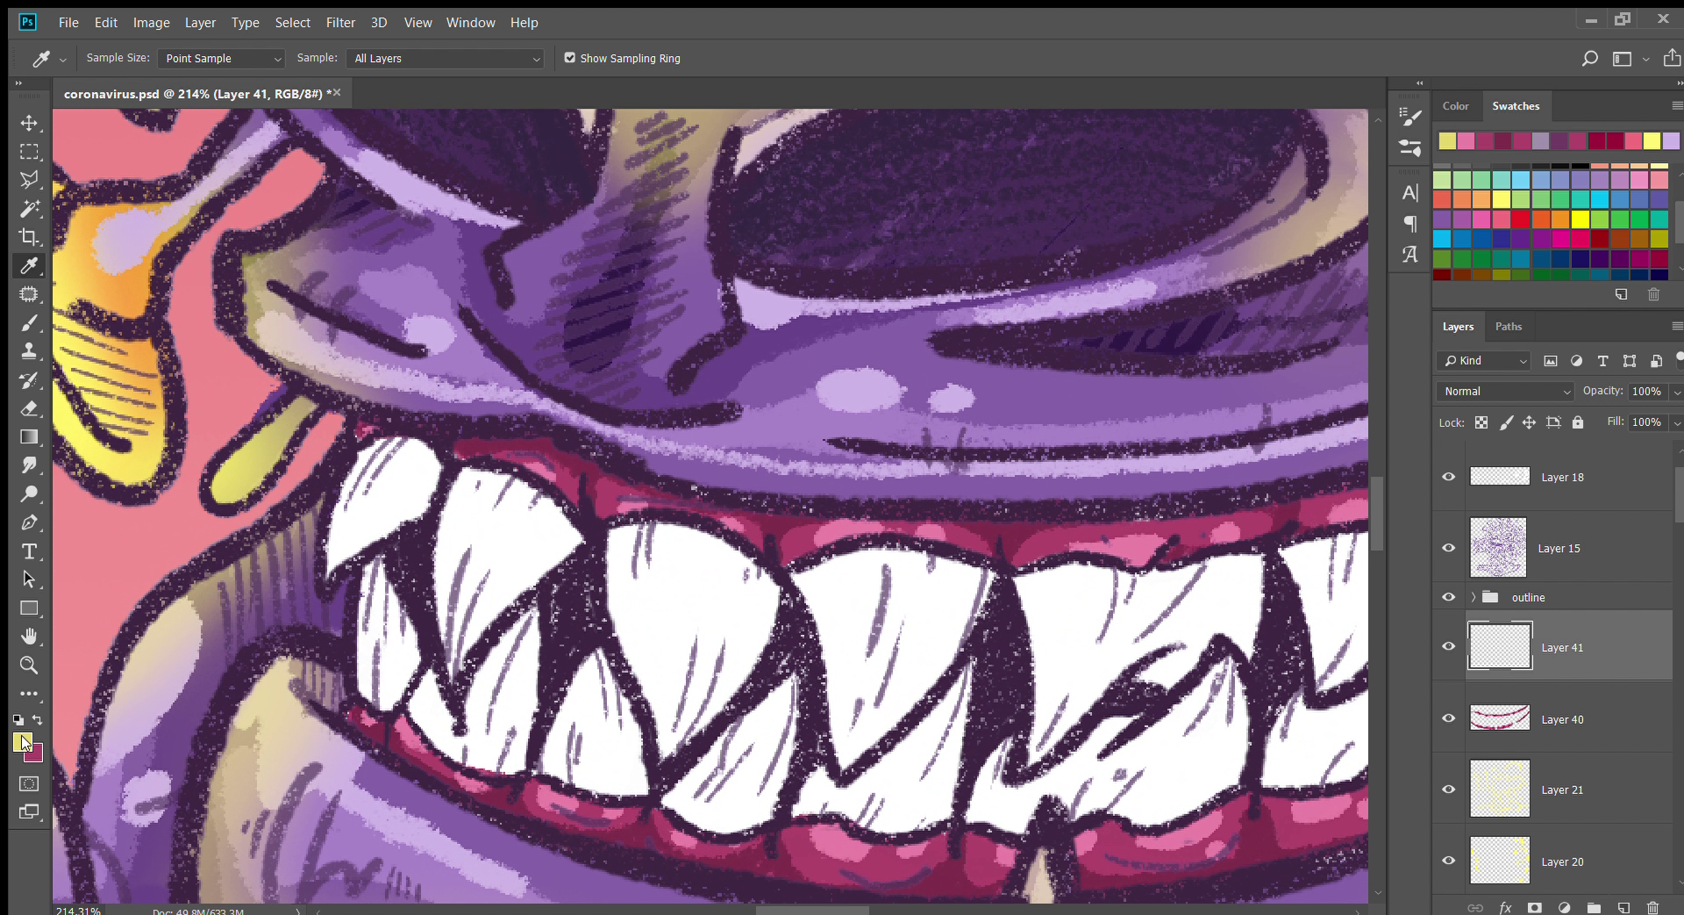
Task: Hide Layer 40 visibility eye
Action: click(x=1448, y=719)
